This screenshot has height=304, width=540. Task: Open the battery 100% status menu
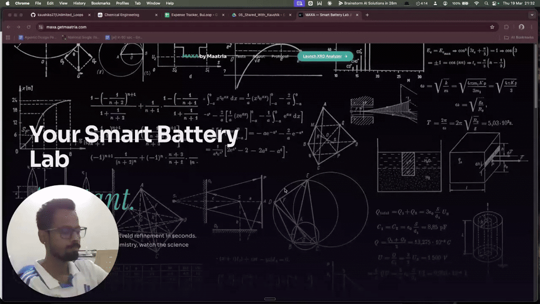click(461, 3)
